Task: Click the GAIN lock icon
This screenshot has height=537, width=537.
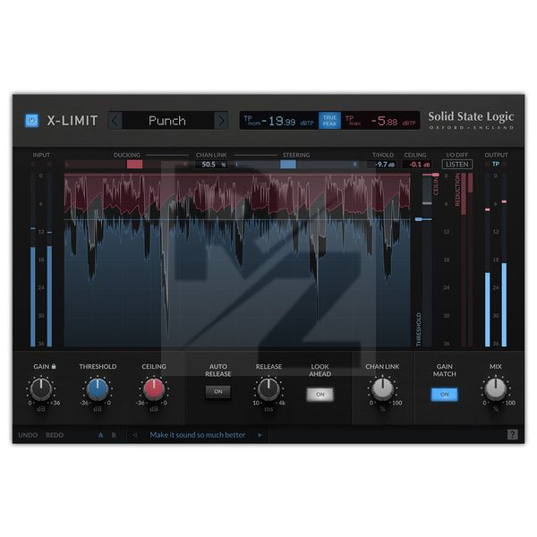Action: coord(54,366)
